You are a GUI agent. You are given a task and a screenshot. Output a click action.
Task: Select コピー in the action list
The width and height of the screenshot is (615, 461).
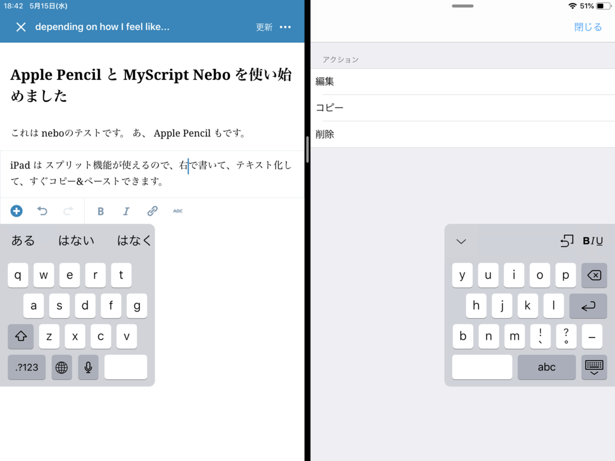pos(463,108)
